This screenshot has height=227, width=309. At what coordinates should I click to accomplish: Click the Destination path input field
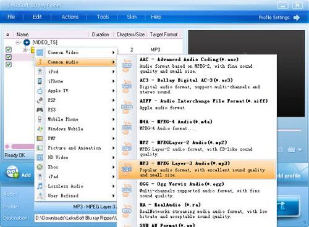click(75, 218)
